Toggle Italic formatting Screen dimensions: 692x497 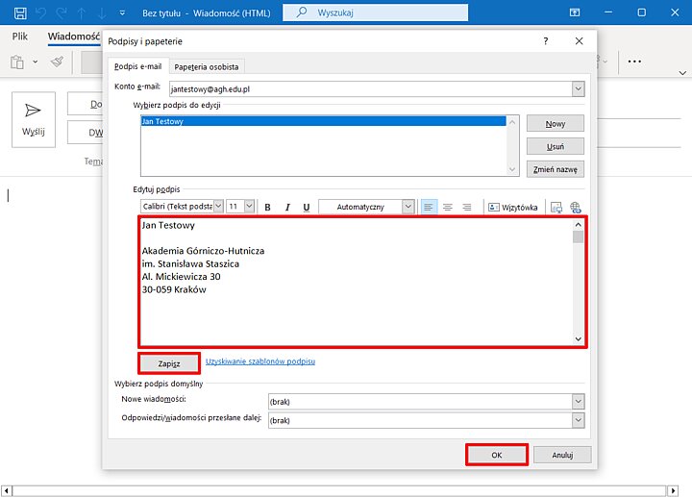[x=287, y=207]
